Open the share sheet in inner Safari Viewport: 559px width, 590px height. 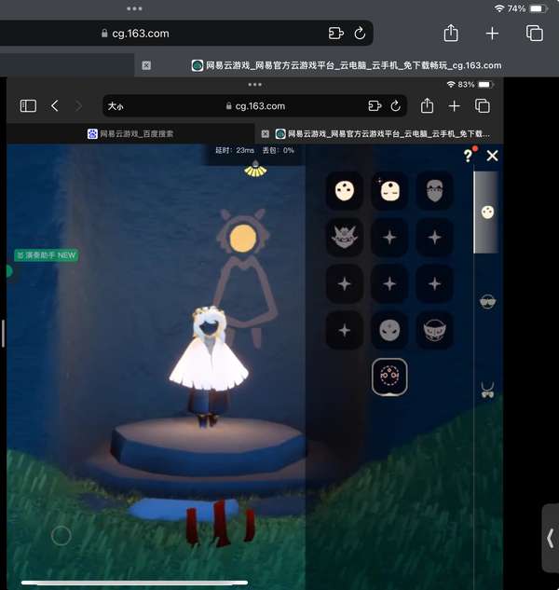click(427, 105)
